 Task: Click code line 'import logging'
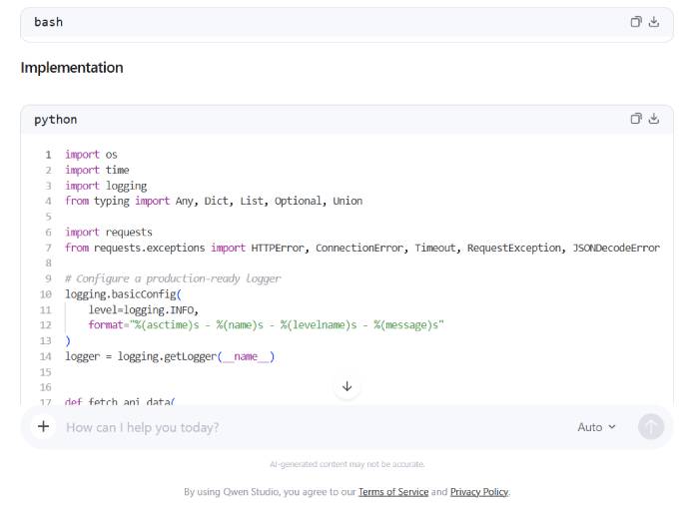pos(106,186)
